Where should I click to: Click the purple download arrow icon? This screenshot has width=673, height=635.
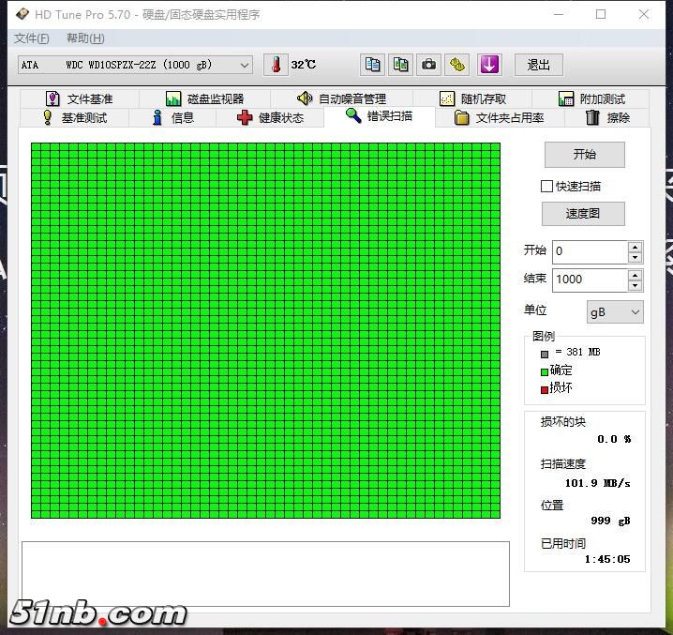489,65
